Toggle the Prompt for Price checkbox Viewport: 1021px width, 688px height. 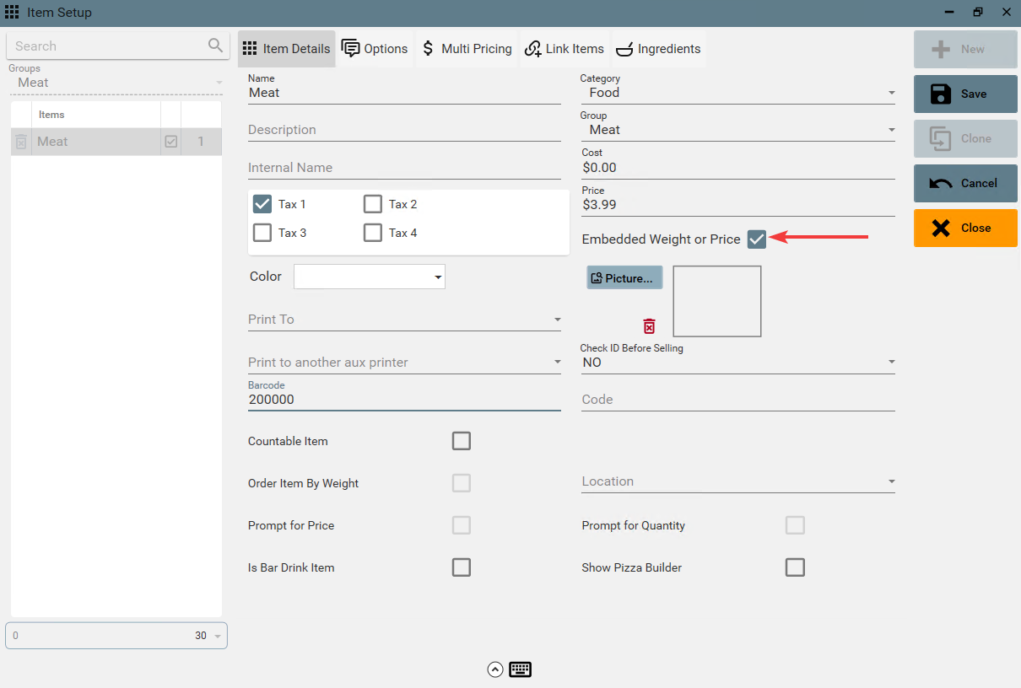point(462,525)
